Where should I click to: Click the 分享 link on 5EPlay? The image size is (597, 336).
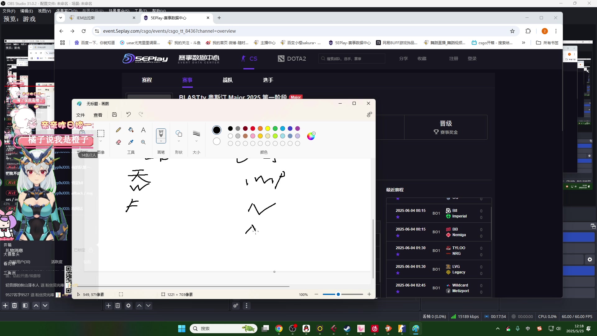coord(404,58)
